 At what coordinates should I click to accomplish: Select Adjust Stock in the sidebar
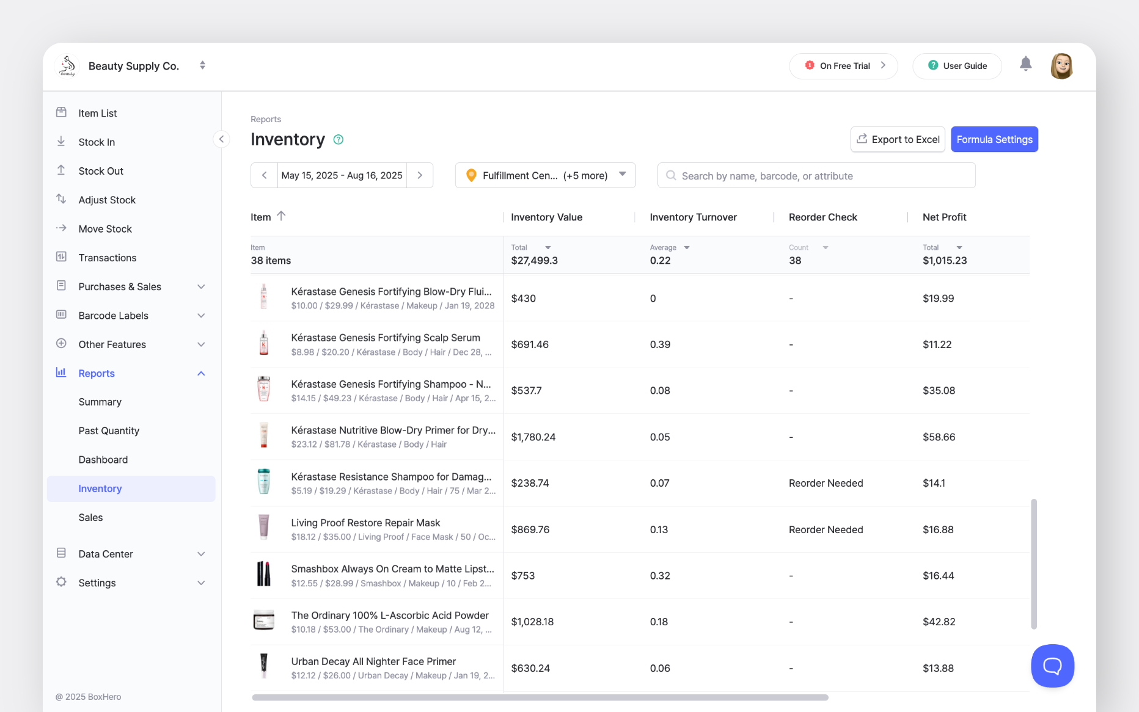[108, 200]
